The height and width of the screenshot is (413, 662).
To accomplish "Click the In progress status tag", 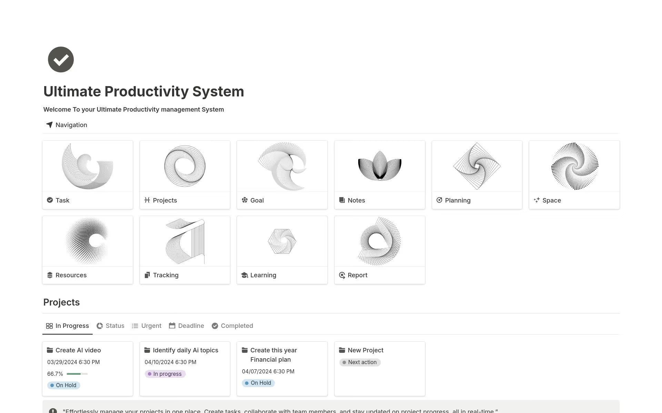I will pos(165,374).
